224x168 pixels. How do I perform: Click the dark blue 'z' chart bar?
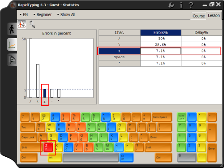tap(45, 93)
